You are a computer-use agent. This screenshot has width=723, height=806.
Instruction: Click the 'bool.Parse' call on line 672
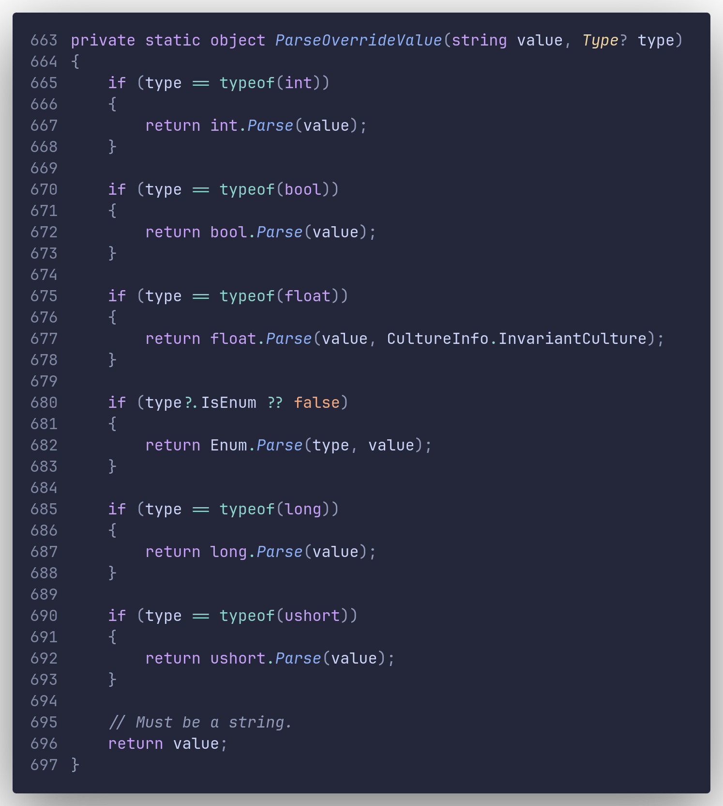click(256, 232)
